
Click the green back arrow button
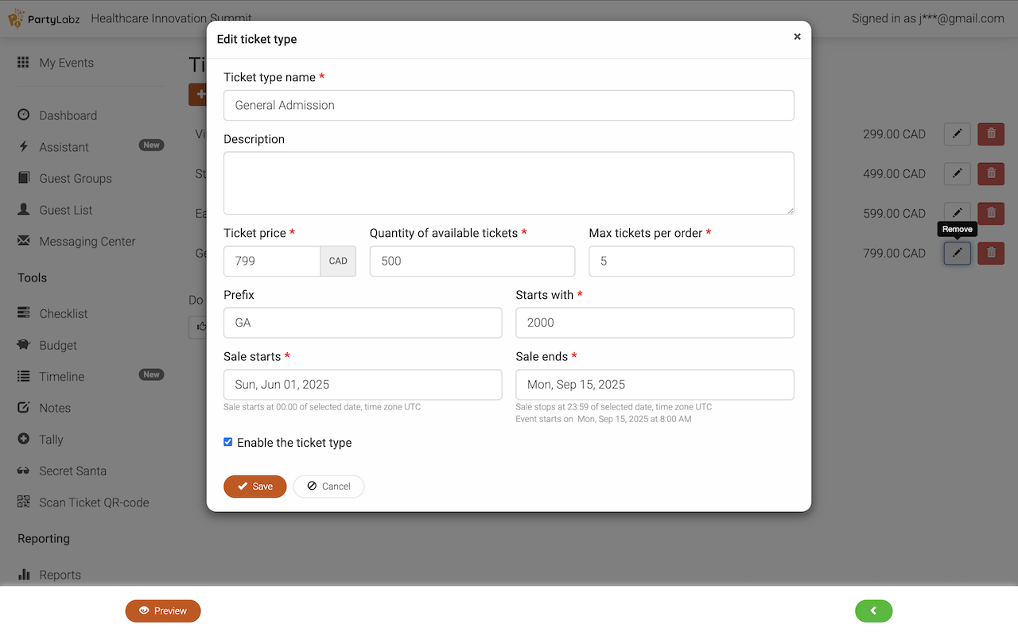click(x=873, y=611)
